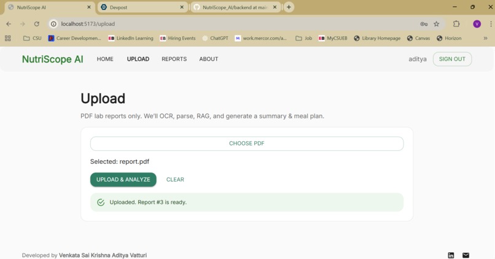
Task: Open the apps grid in bookmarks bar
Action: click(8, 38)
